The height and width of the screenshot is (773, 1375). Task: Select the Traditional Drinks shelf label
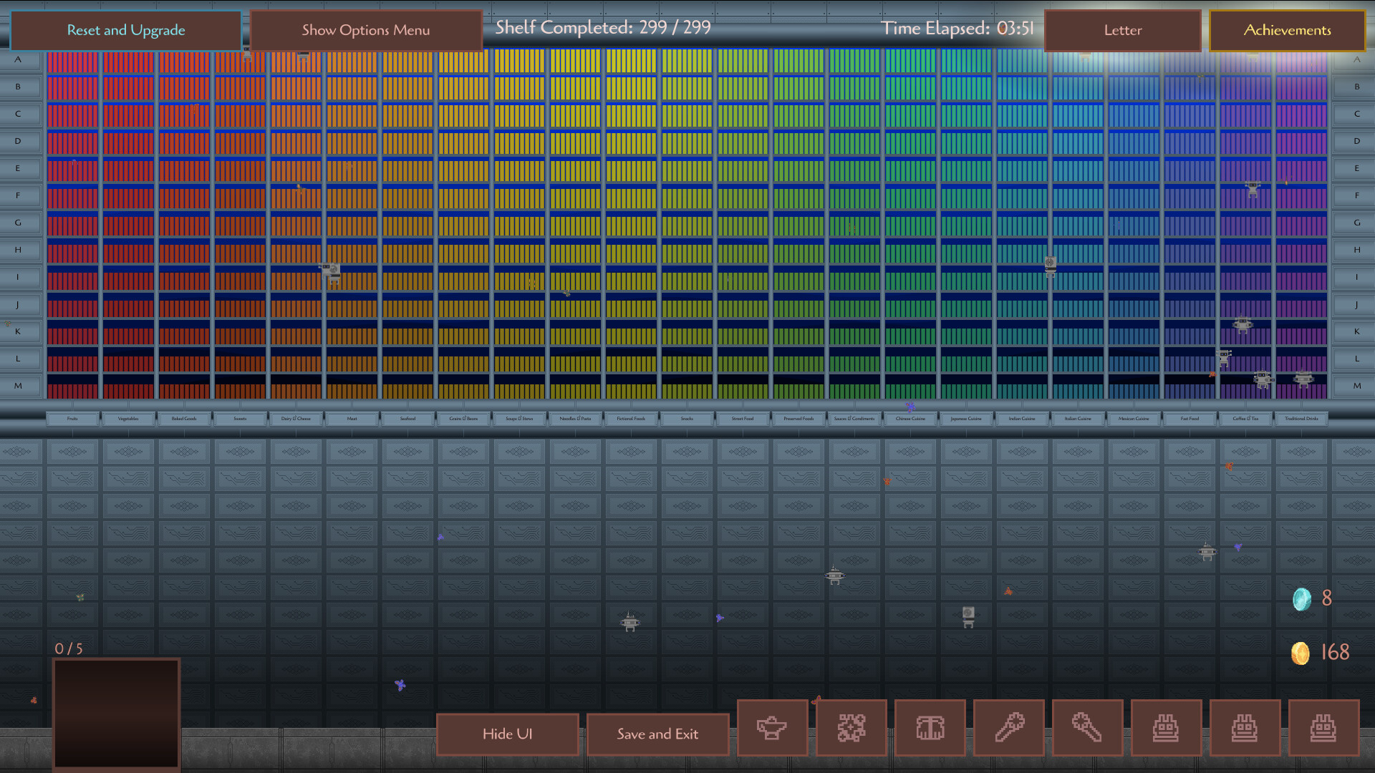[x=1301, y=419]
